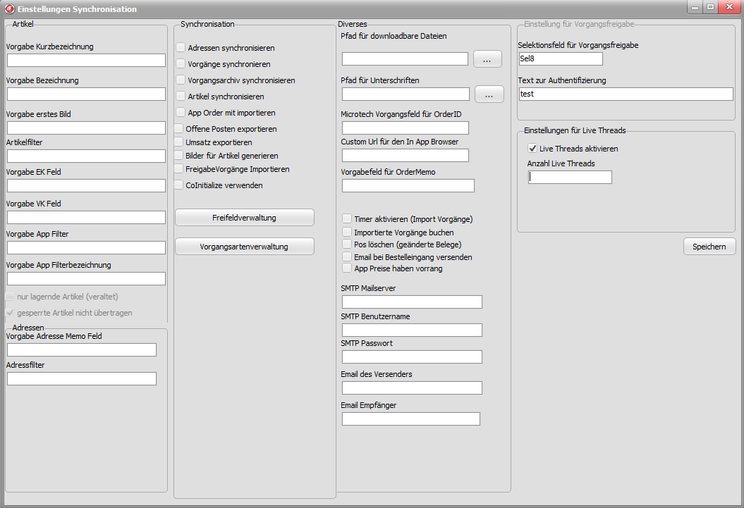Click into SMTP Mailserver field
The width and height of the screenshot is (744, 508).
412,302
